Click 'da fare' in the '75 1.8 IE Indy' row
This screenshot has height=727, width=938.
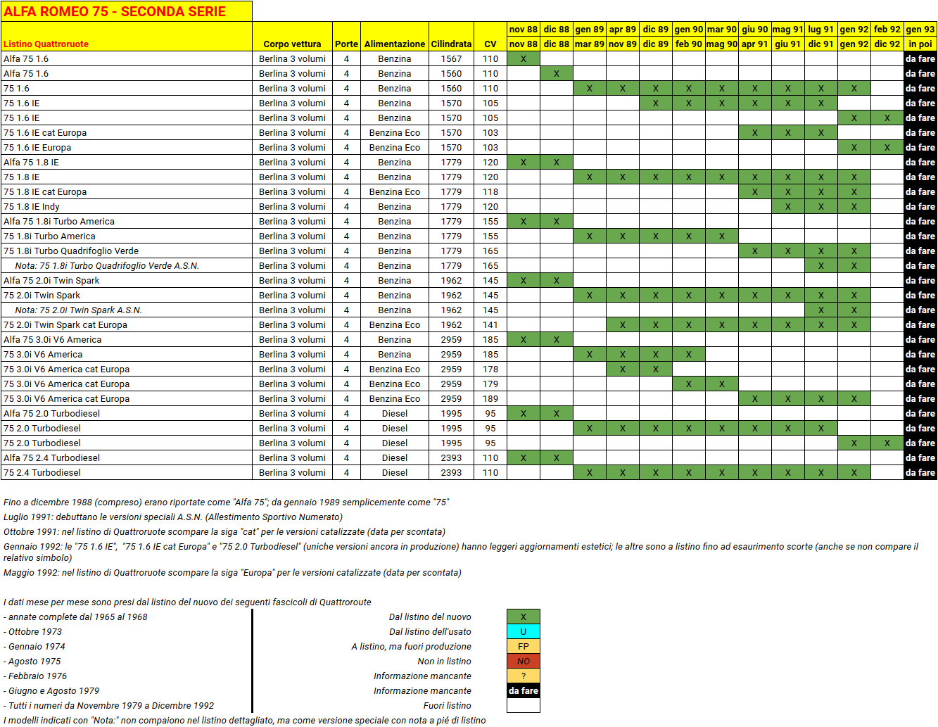(x=920, y=206)
